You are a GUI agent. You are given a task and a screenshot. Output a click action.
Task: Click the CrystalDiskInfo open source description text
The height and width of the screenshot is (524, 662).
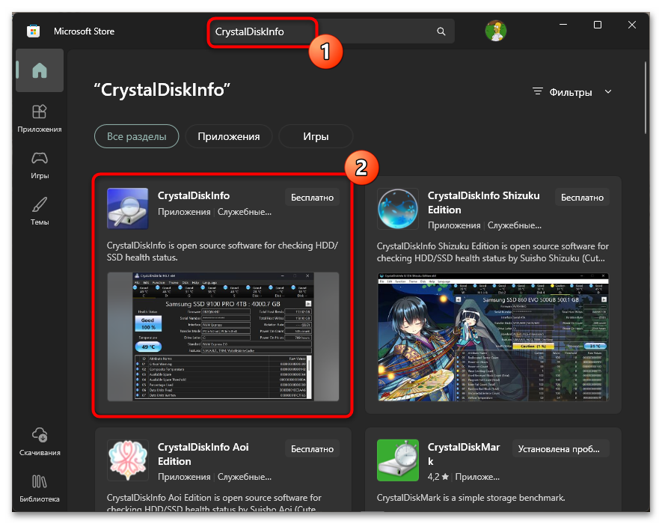(x=222, y=252)
